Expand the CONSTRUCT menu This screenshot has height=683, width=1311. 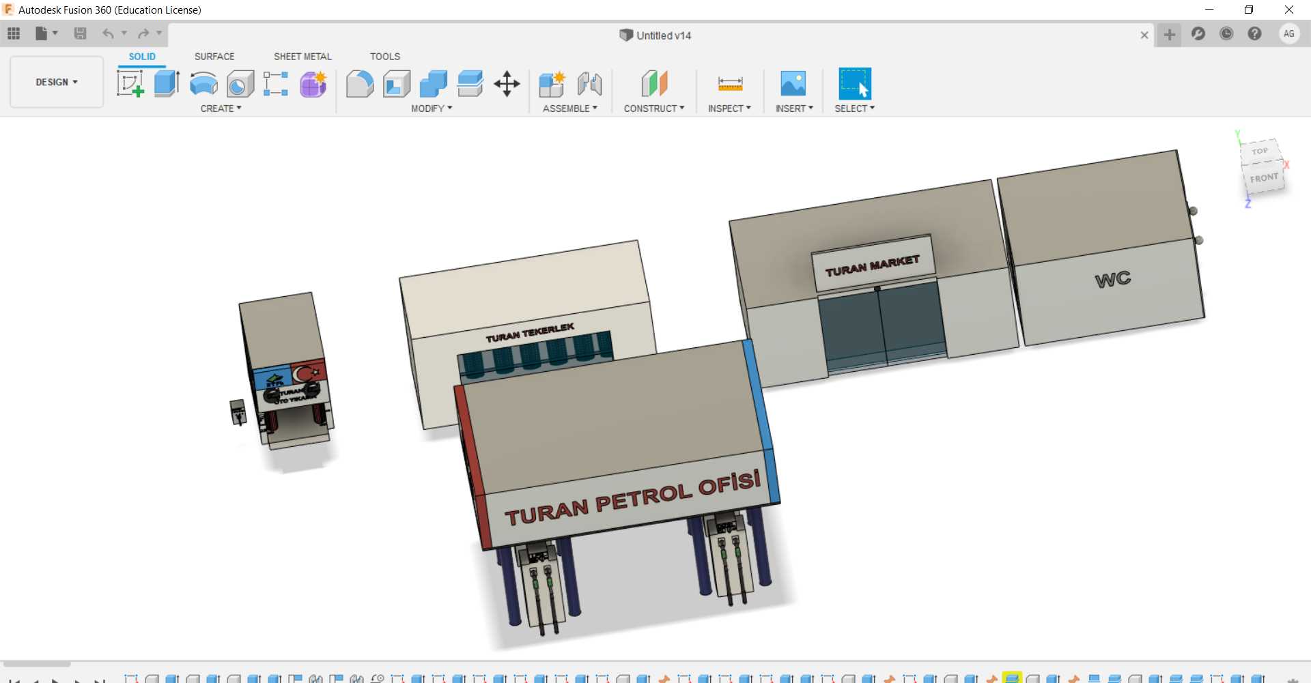654,108
